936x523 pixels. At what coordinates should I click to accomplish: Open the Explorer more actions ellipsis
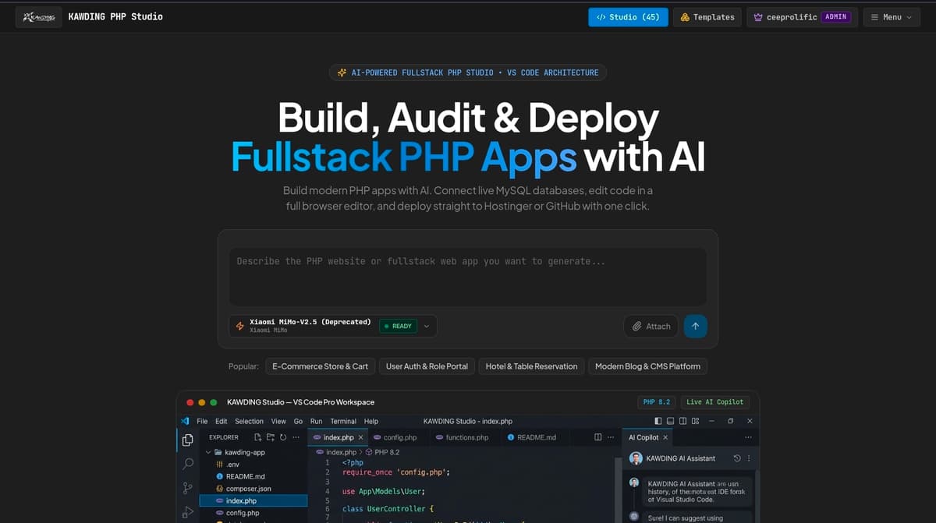[296, 437]
